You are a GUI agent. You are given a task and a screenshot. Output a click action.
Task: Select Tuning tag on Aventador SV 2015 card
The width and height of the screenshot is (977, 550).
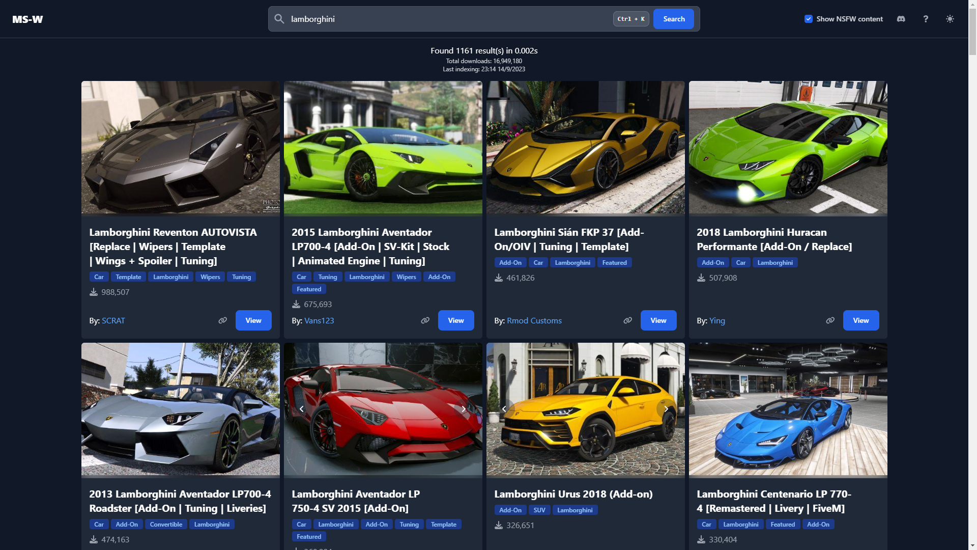[x=409, y=525]
